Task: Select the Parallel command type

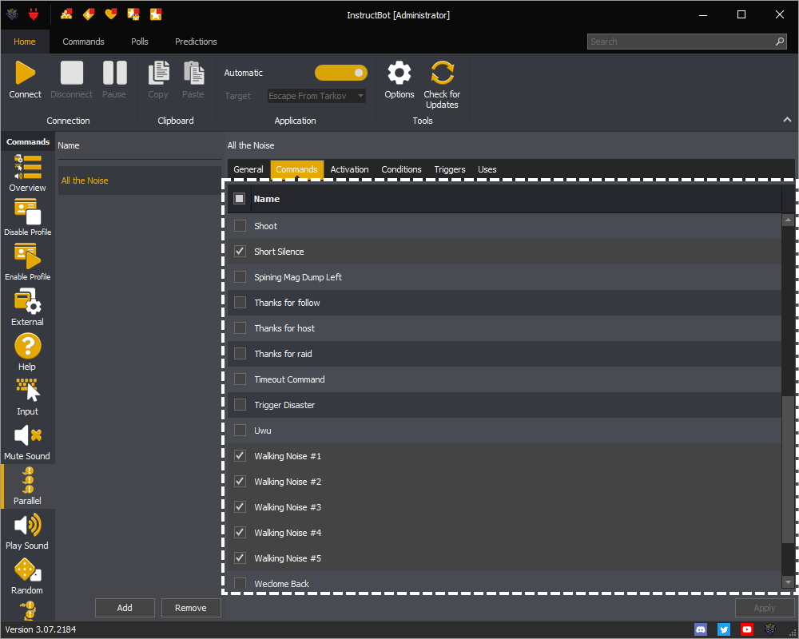Action: click(x=27, y=486)
